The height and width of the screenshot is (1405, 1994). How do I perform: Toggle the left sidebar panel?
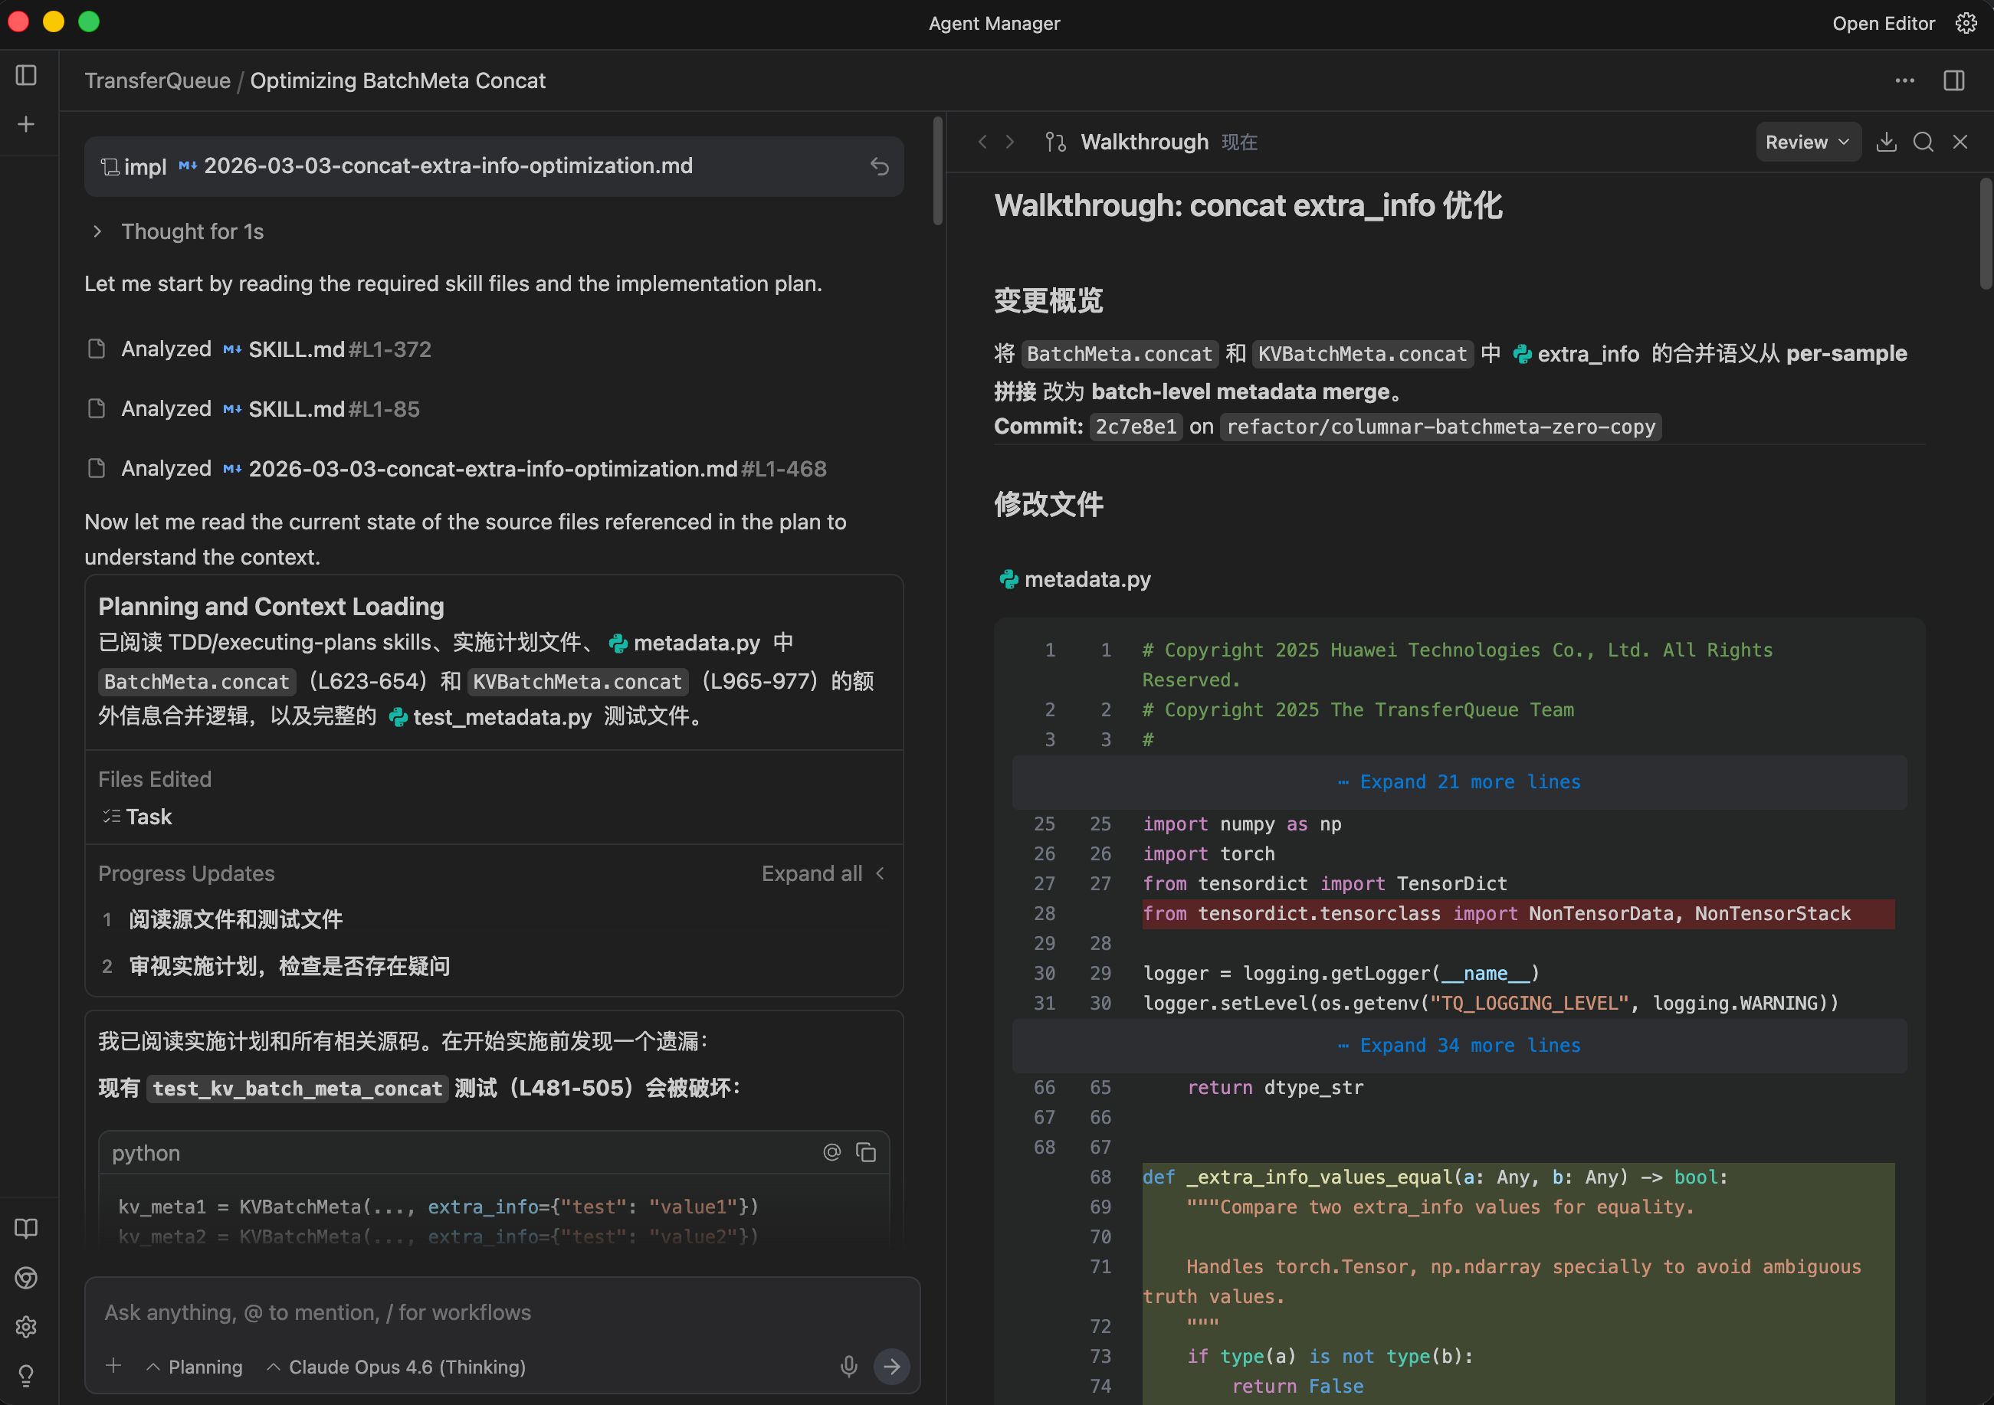[x=26, y=76]
